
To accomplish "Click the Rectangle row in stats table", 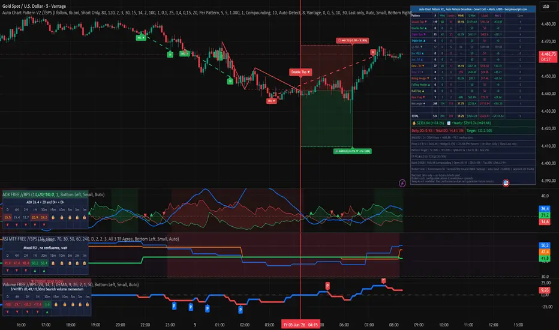I will click(x=473, y=103).
